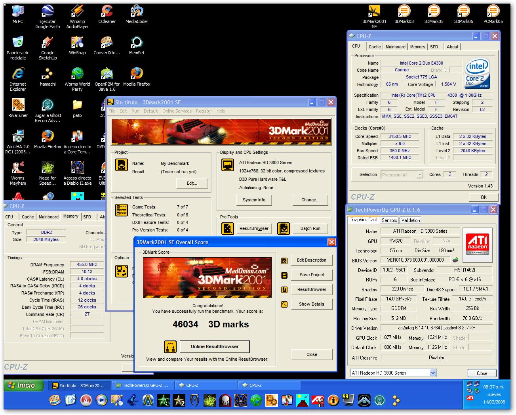
Task: Open the Papelera de reciclaje icon
Action: 18,48
